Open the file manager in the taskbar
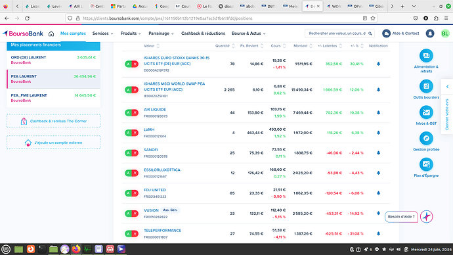Screen dimensions: 453x255 pos(53,249)
